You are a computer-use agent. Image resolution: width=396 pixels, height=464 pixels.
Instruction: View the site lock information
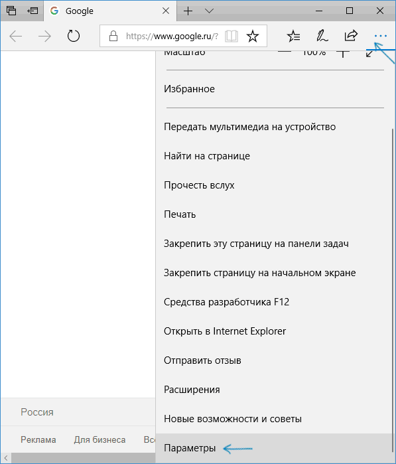(x=113, y=36)
